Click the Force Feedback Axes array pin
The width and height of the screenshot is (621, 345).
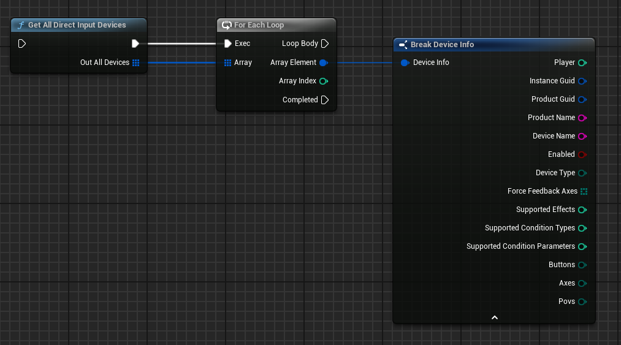click(x=584, y=191)
